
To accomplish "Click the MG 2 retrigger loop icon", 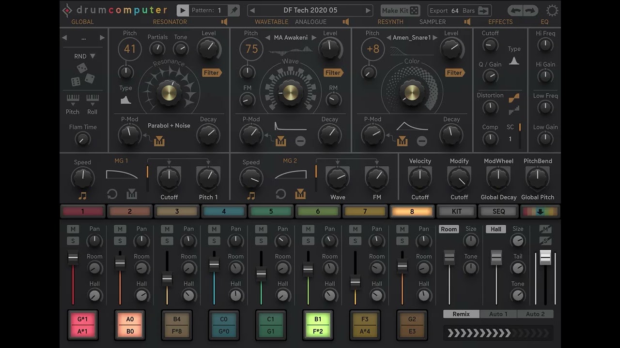I will click(280, 194).
